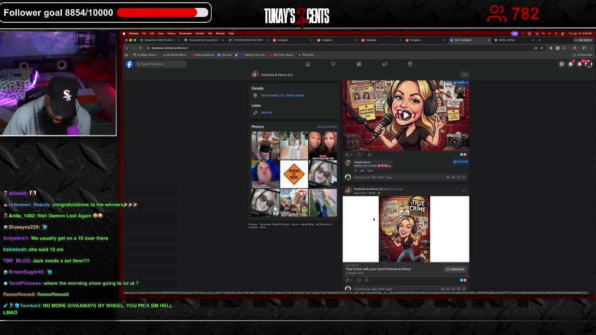Screen dimensions: 596x335
Task: Click the Search Facebook field
Action: point(161,64)
